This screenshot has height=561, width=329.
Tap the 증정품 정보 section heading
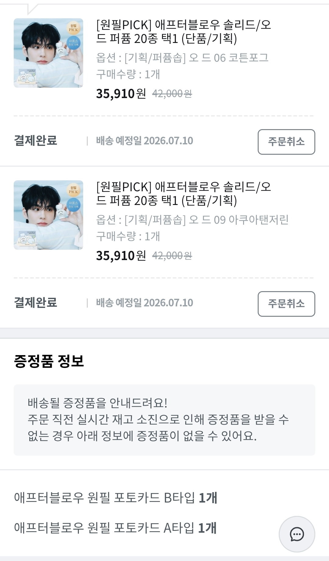(x=49, y=361)
